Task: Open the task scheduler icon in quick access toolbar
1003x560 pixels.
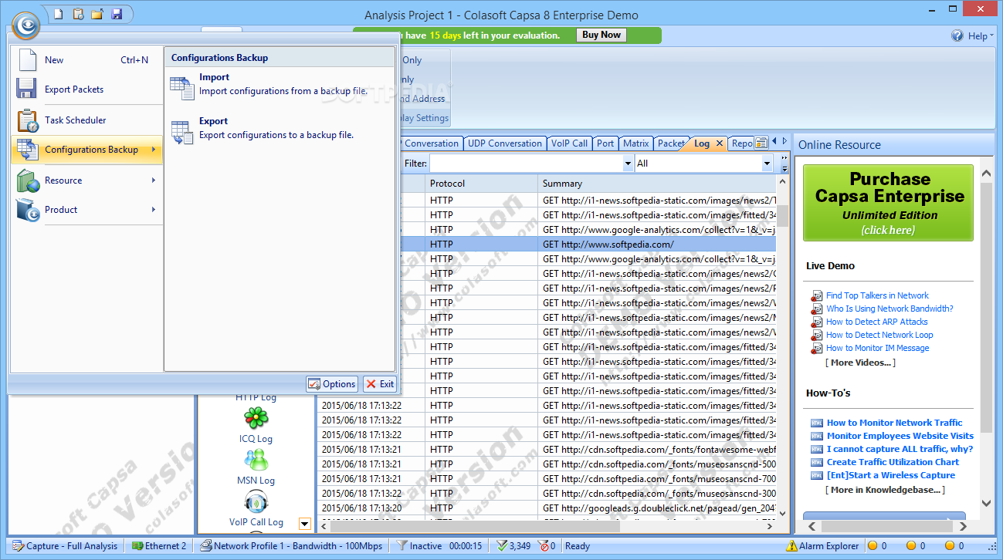Action: coord(79,14)
